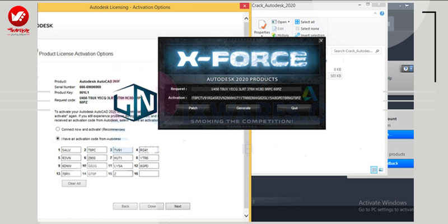The image size is (448, 224).
Task: Click the X-Force Request field
Action: coord(246,89)
